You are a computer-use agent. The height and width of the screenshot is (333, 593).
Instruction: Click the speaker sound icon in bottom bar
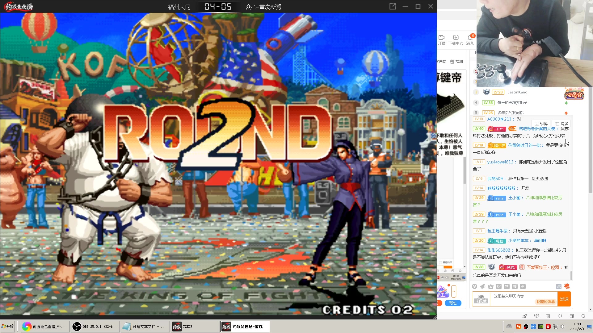coord(560,316)
